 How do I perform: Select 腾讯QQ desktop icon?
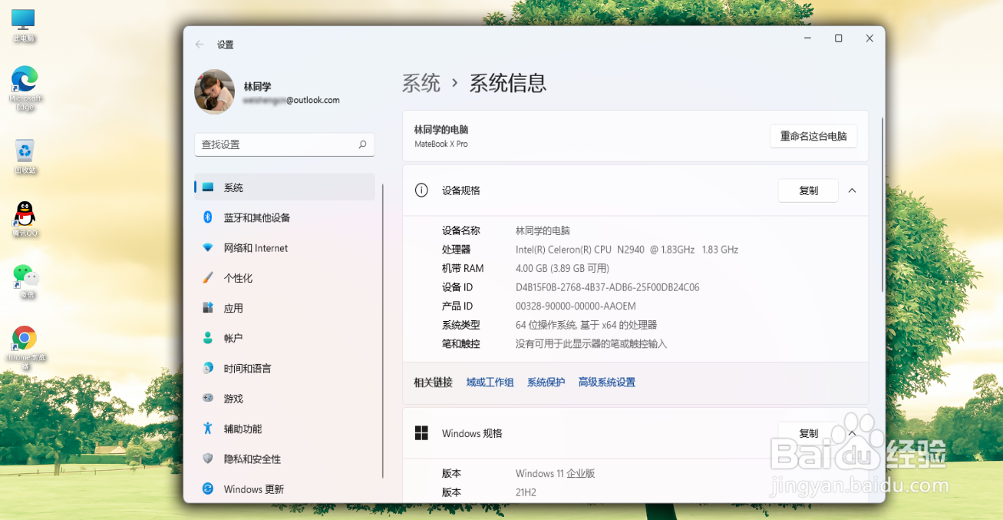coord(25,219)
